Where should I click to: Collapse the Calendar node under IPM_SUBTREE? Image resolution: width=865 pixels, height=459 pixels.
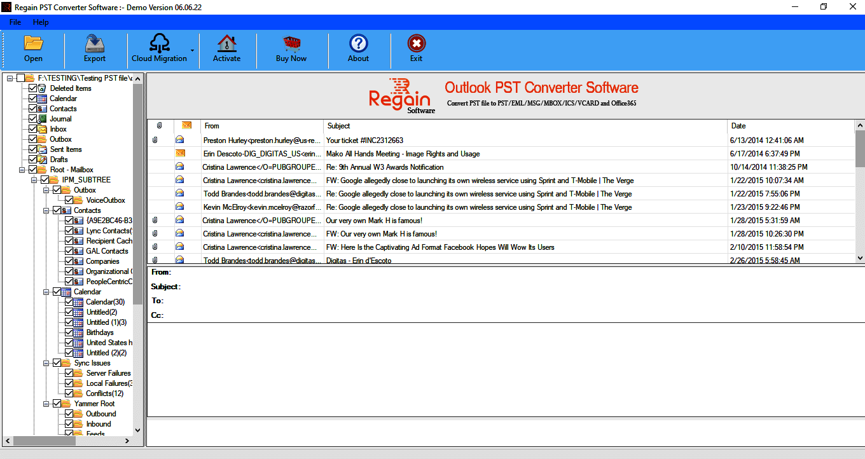pyautogui.click(x=46, y=292)
